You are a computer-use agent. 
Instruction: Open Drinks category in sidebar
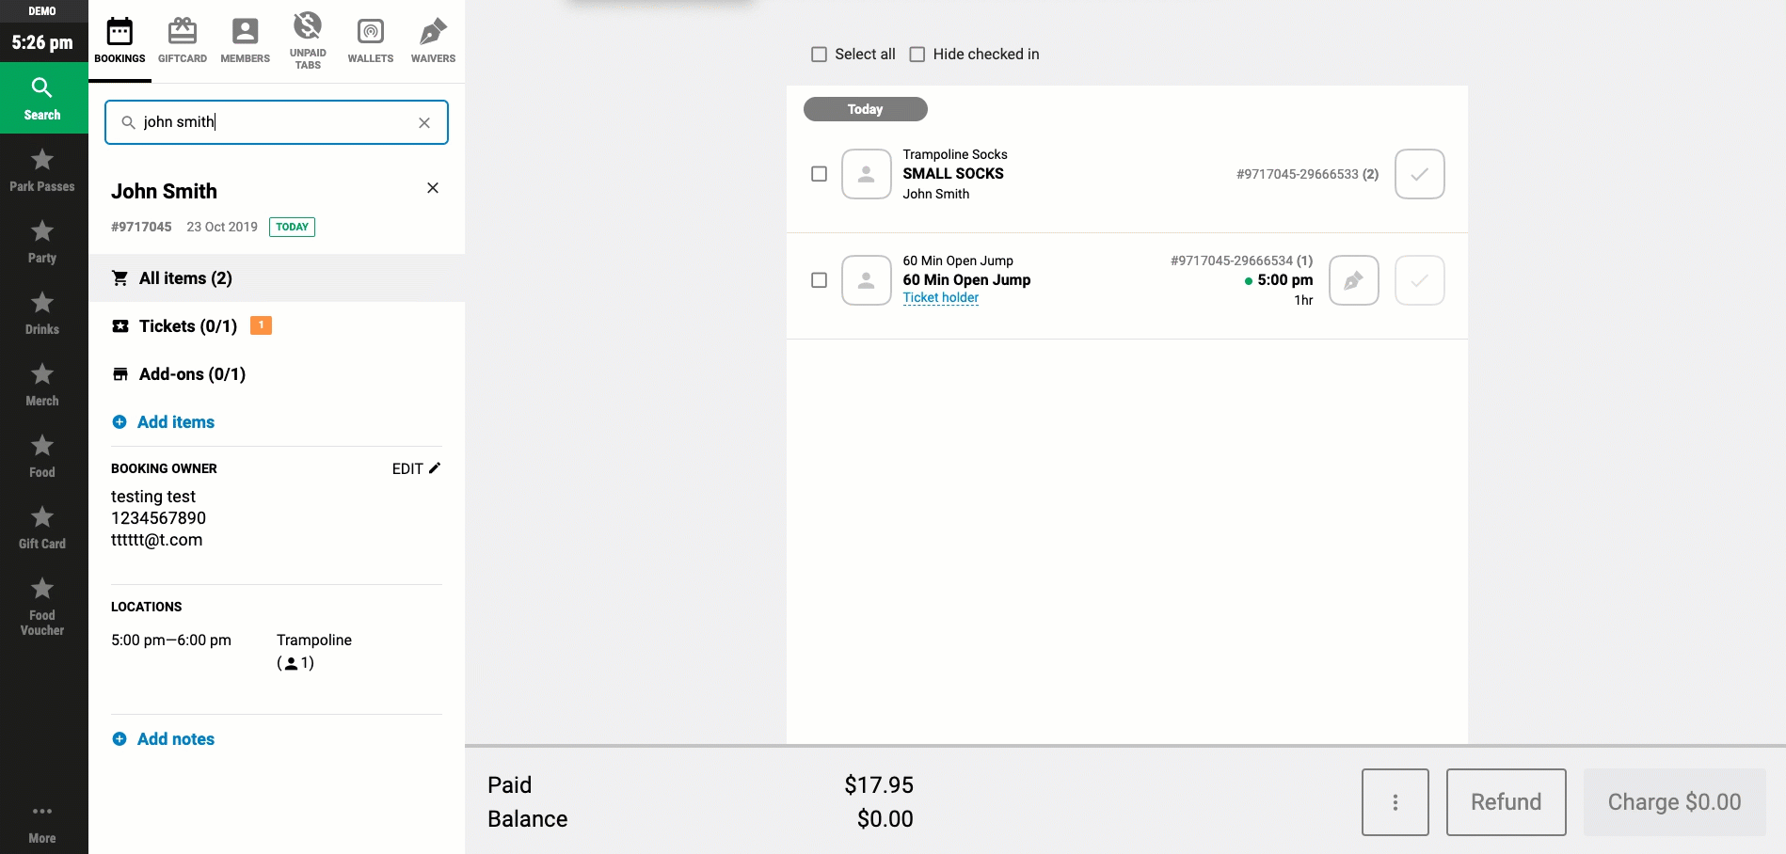click(x=42, y=313)
